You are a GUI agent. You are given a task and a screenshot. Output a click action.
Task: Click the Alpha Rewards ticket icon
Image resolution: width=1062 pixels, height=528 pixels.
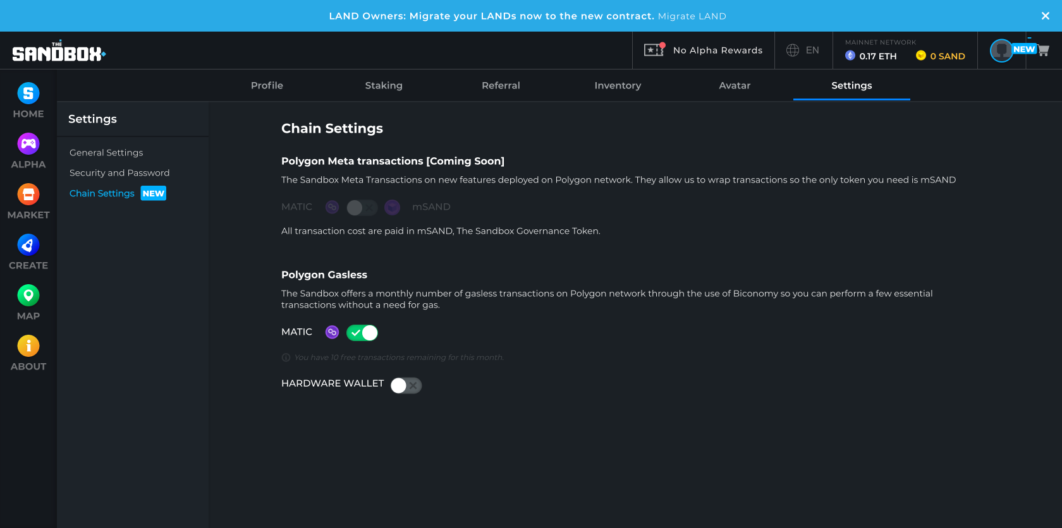654,49
